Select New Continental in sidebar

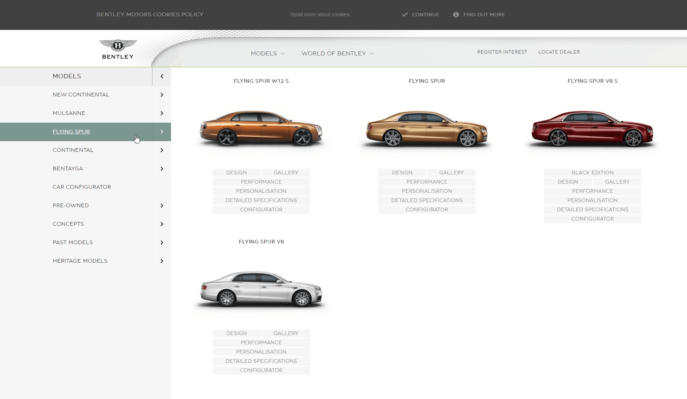pyautogui.click(x=81, y=95)
